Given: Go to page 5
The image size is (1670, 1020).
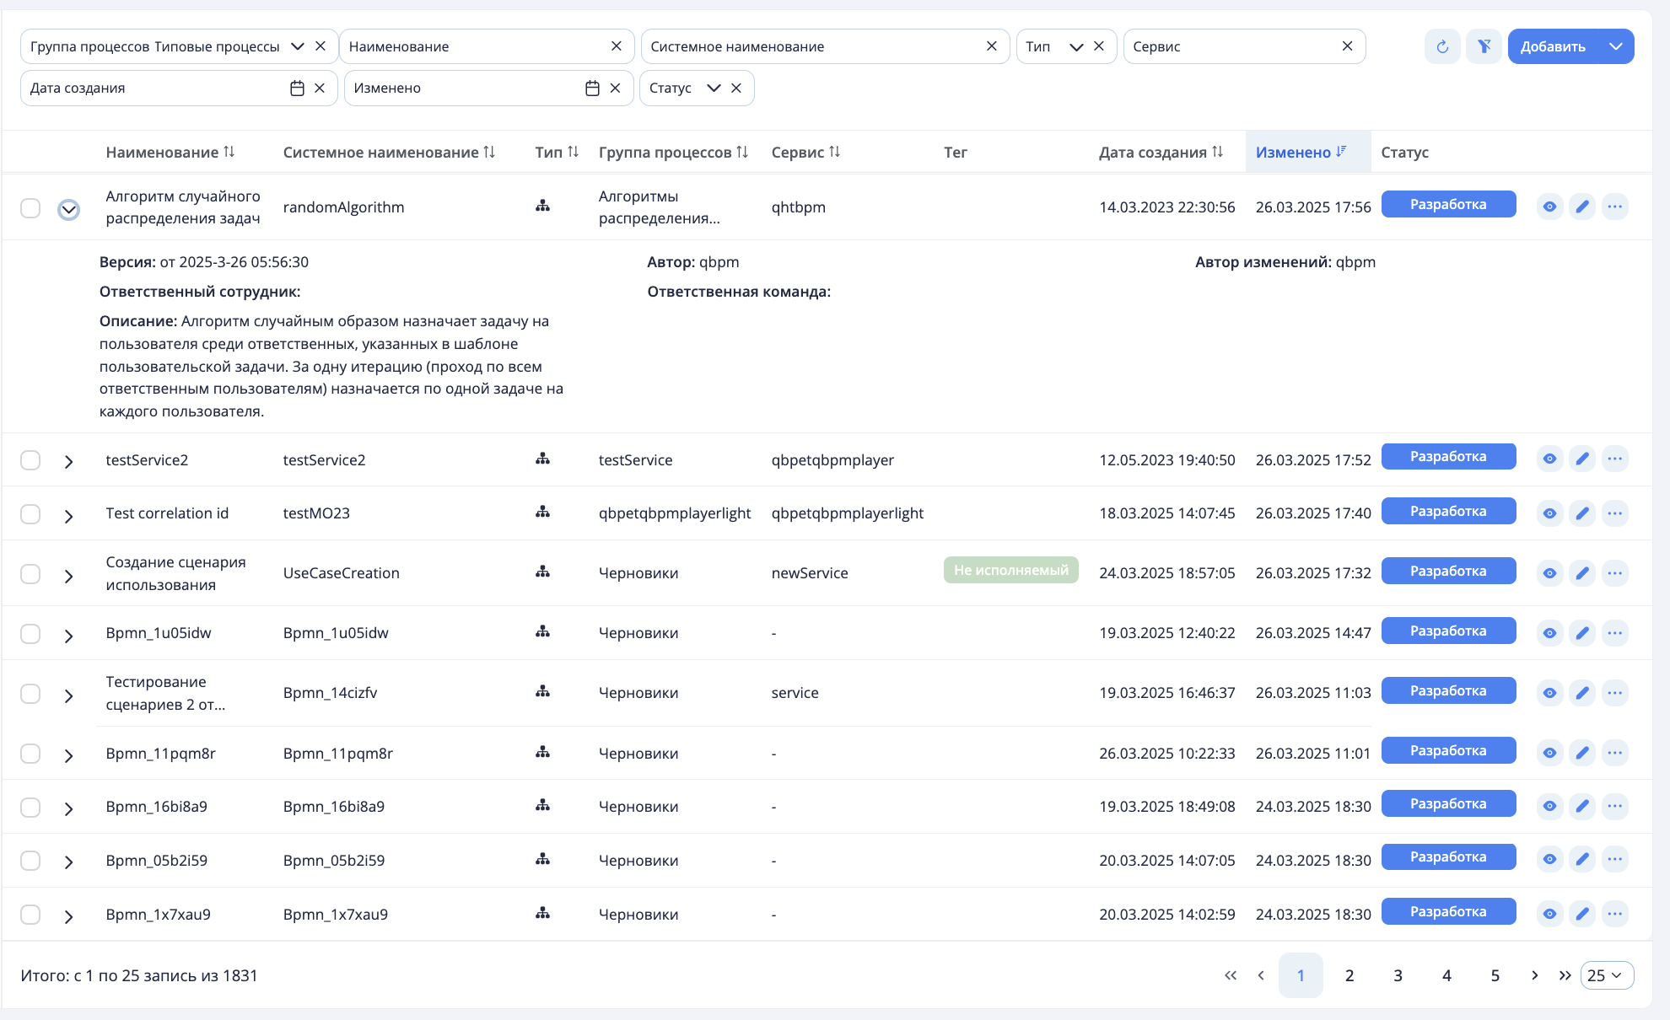Looking at the screenshot, I should [1495, 975].
